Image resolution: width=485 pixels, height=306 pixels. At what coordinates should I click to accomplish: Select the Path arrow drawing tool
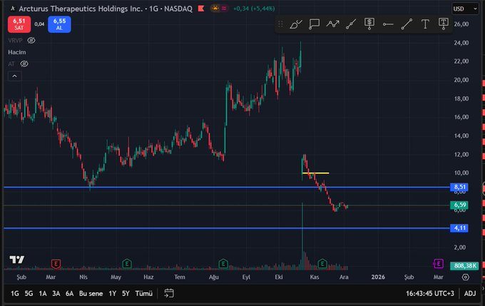click(332, 24)
